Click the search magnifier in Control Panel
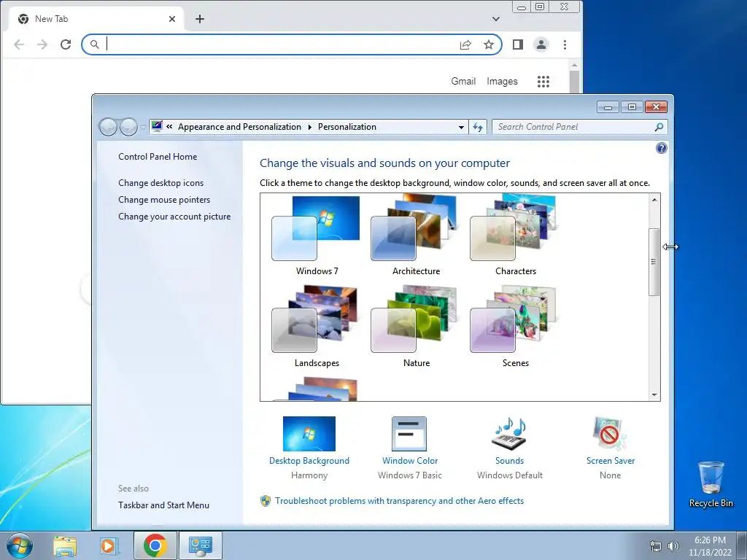The width and height of the screenshot is (747, 560). pos(659,127)
